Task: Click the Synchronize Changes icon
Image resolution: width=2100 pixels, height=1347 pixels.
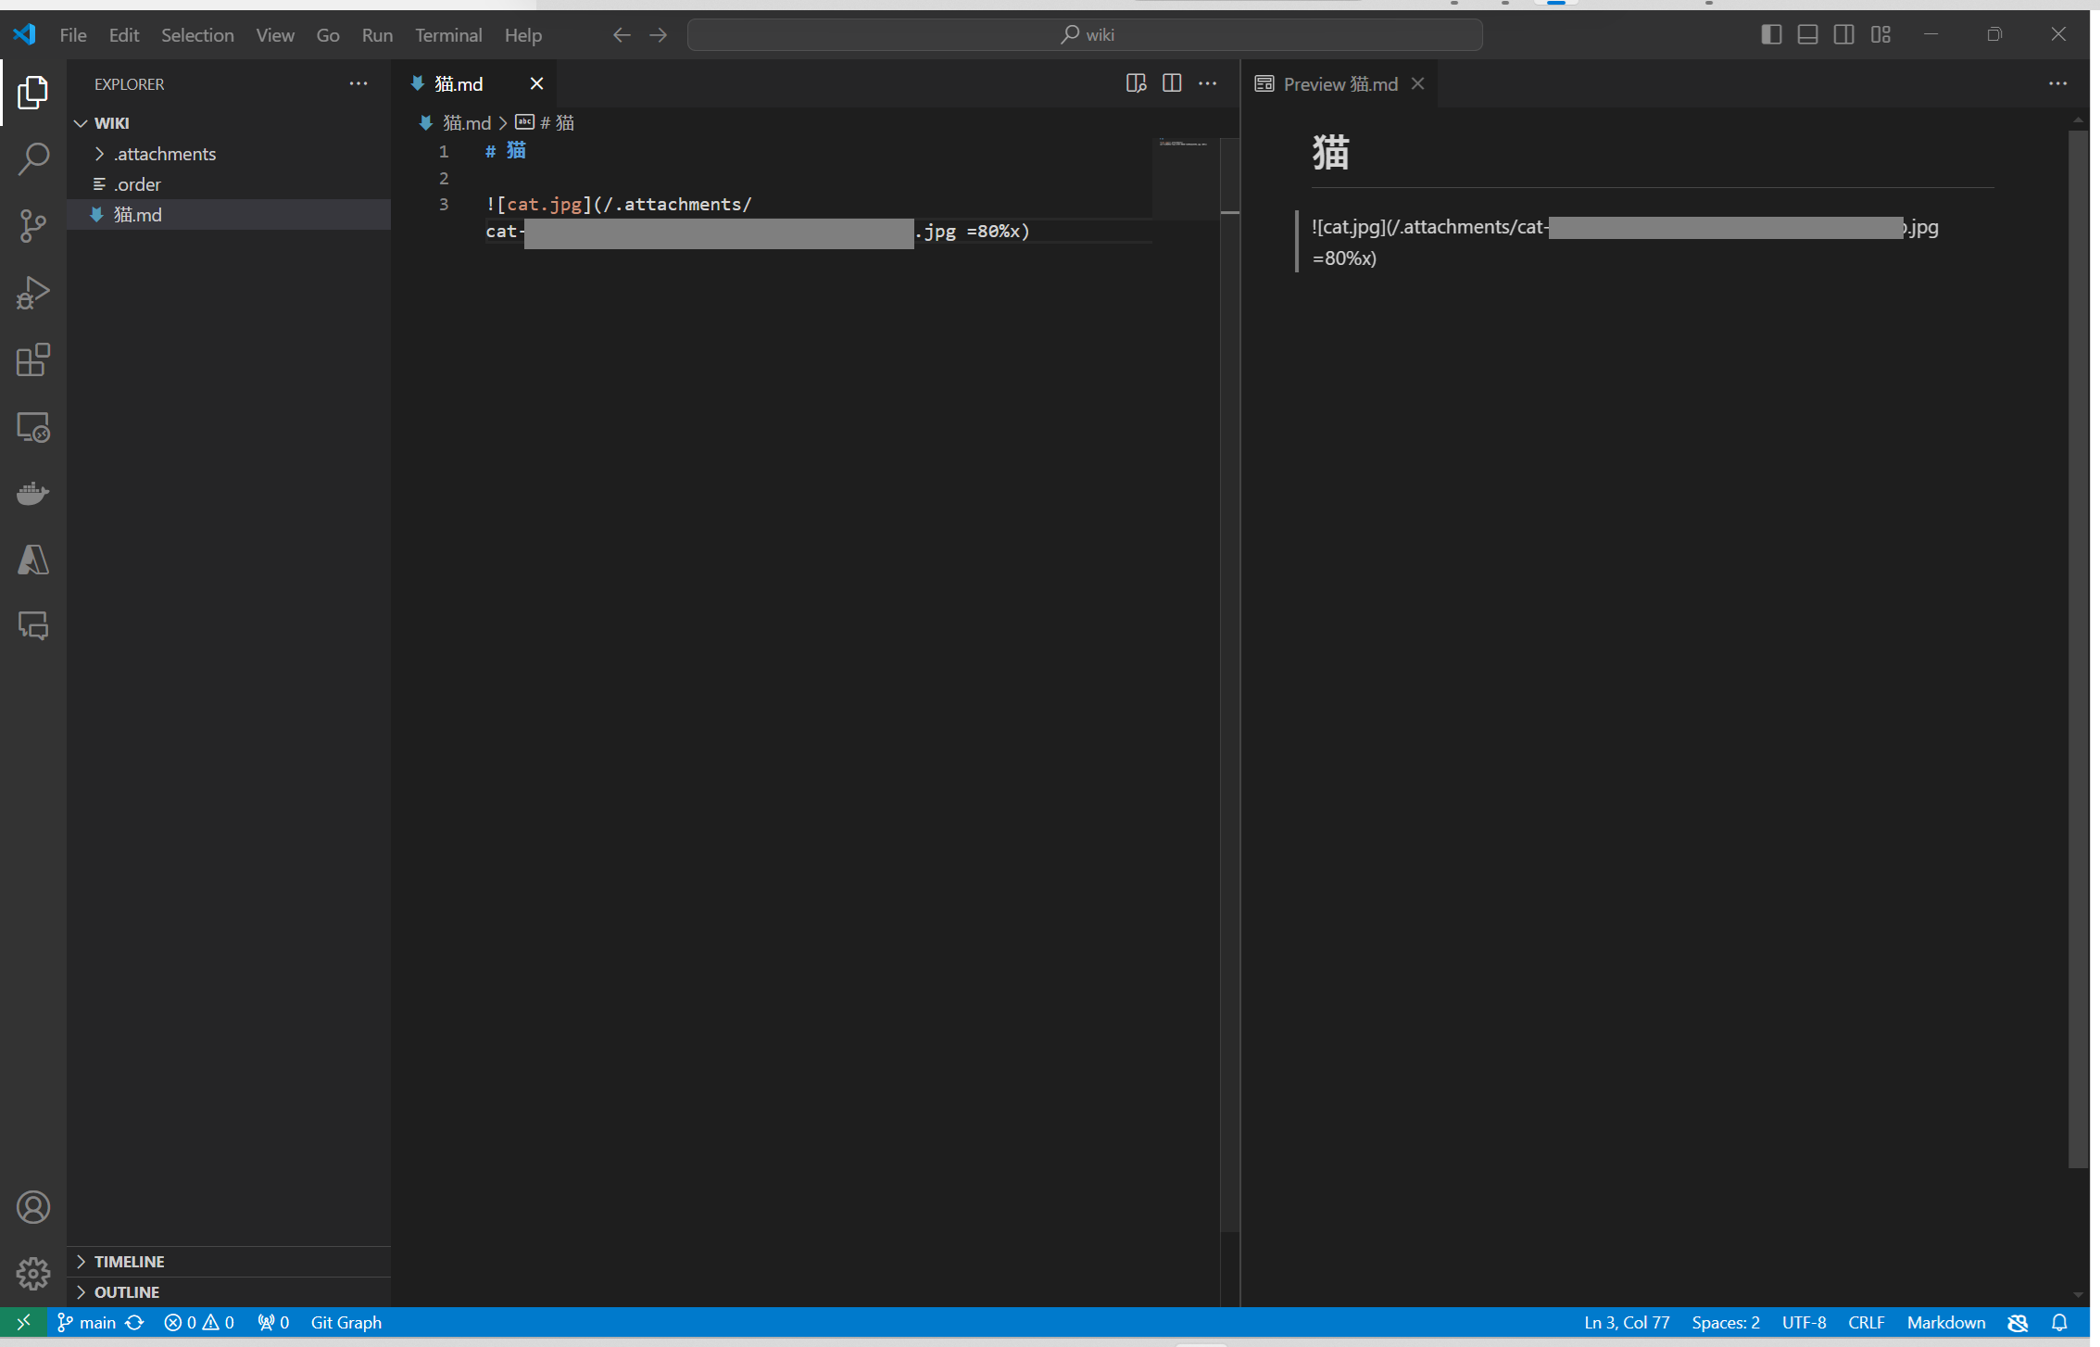Action: pos(135,1322)
